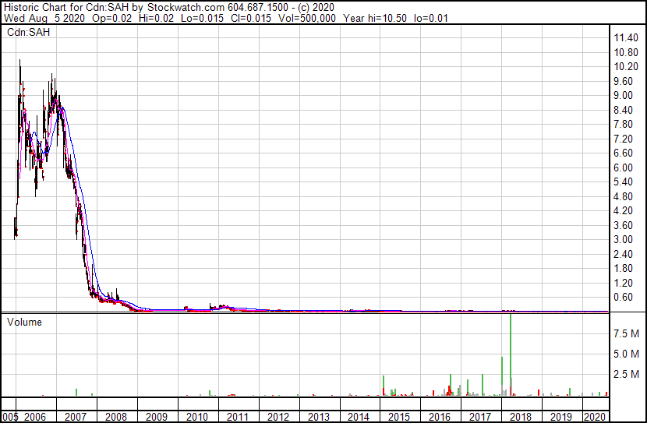This screenshot has width=647, height=423.
Task: Click the 'Year hi=10.50' text
Action: 375,18
